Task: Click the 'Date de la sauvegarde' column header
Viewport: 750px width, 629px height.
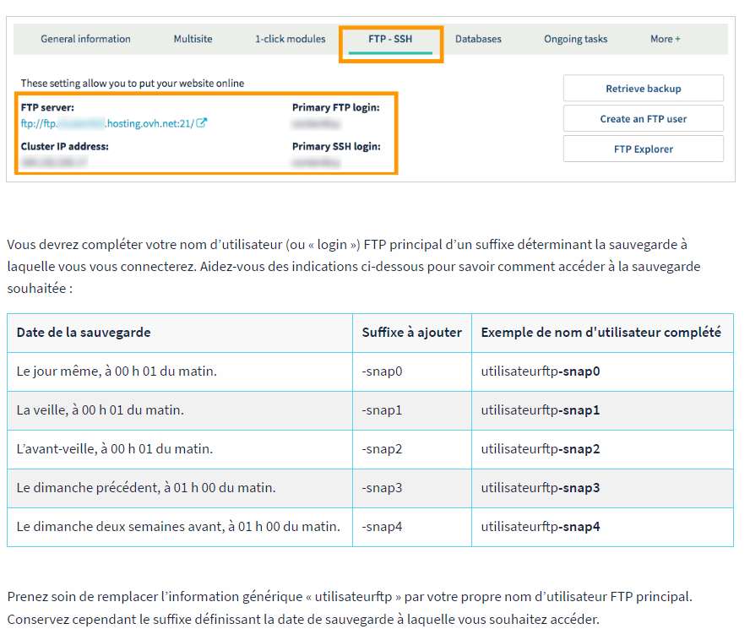Action: click(x=84, y=333)
